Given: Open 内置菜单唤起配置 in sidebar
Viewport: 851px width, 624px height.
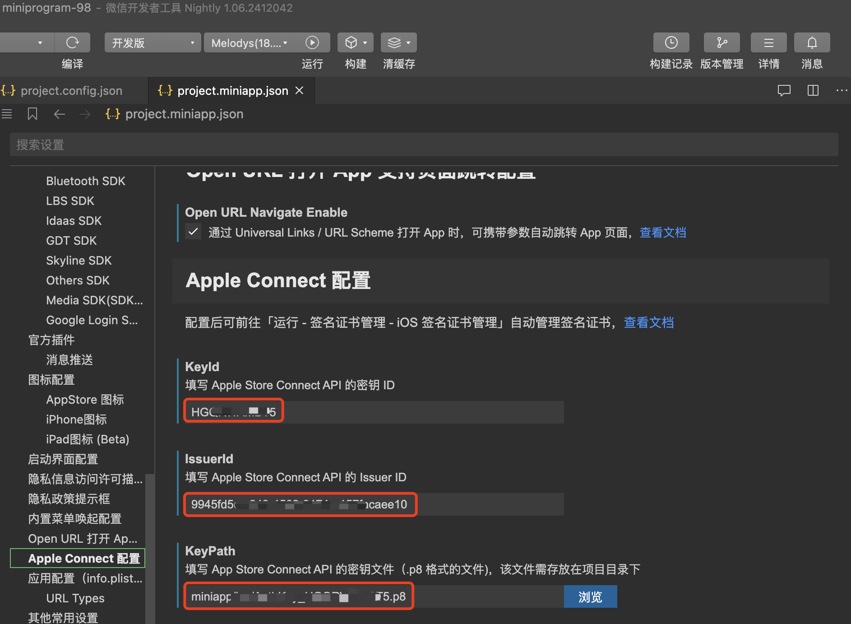Looking at the screenshot, I should point(75,519).
